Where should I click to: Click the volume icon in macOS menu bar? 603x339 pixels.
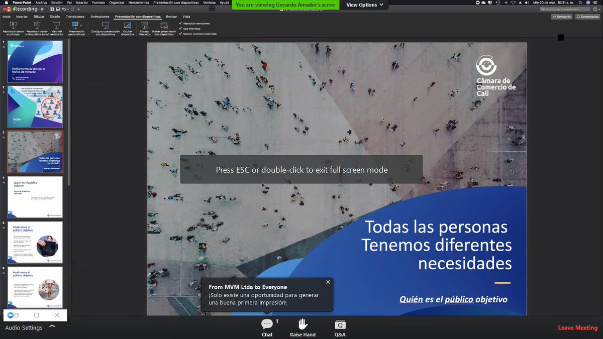coord(528,3)
